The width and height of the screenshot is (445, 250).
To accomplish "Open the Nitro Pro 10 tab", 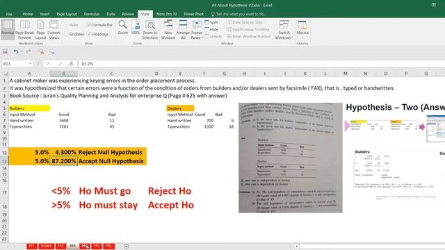I will point(167,14).
